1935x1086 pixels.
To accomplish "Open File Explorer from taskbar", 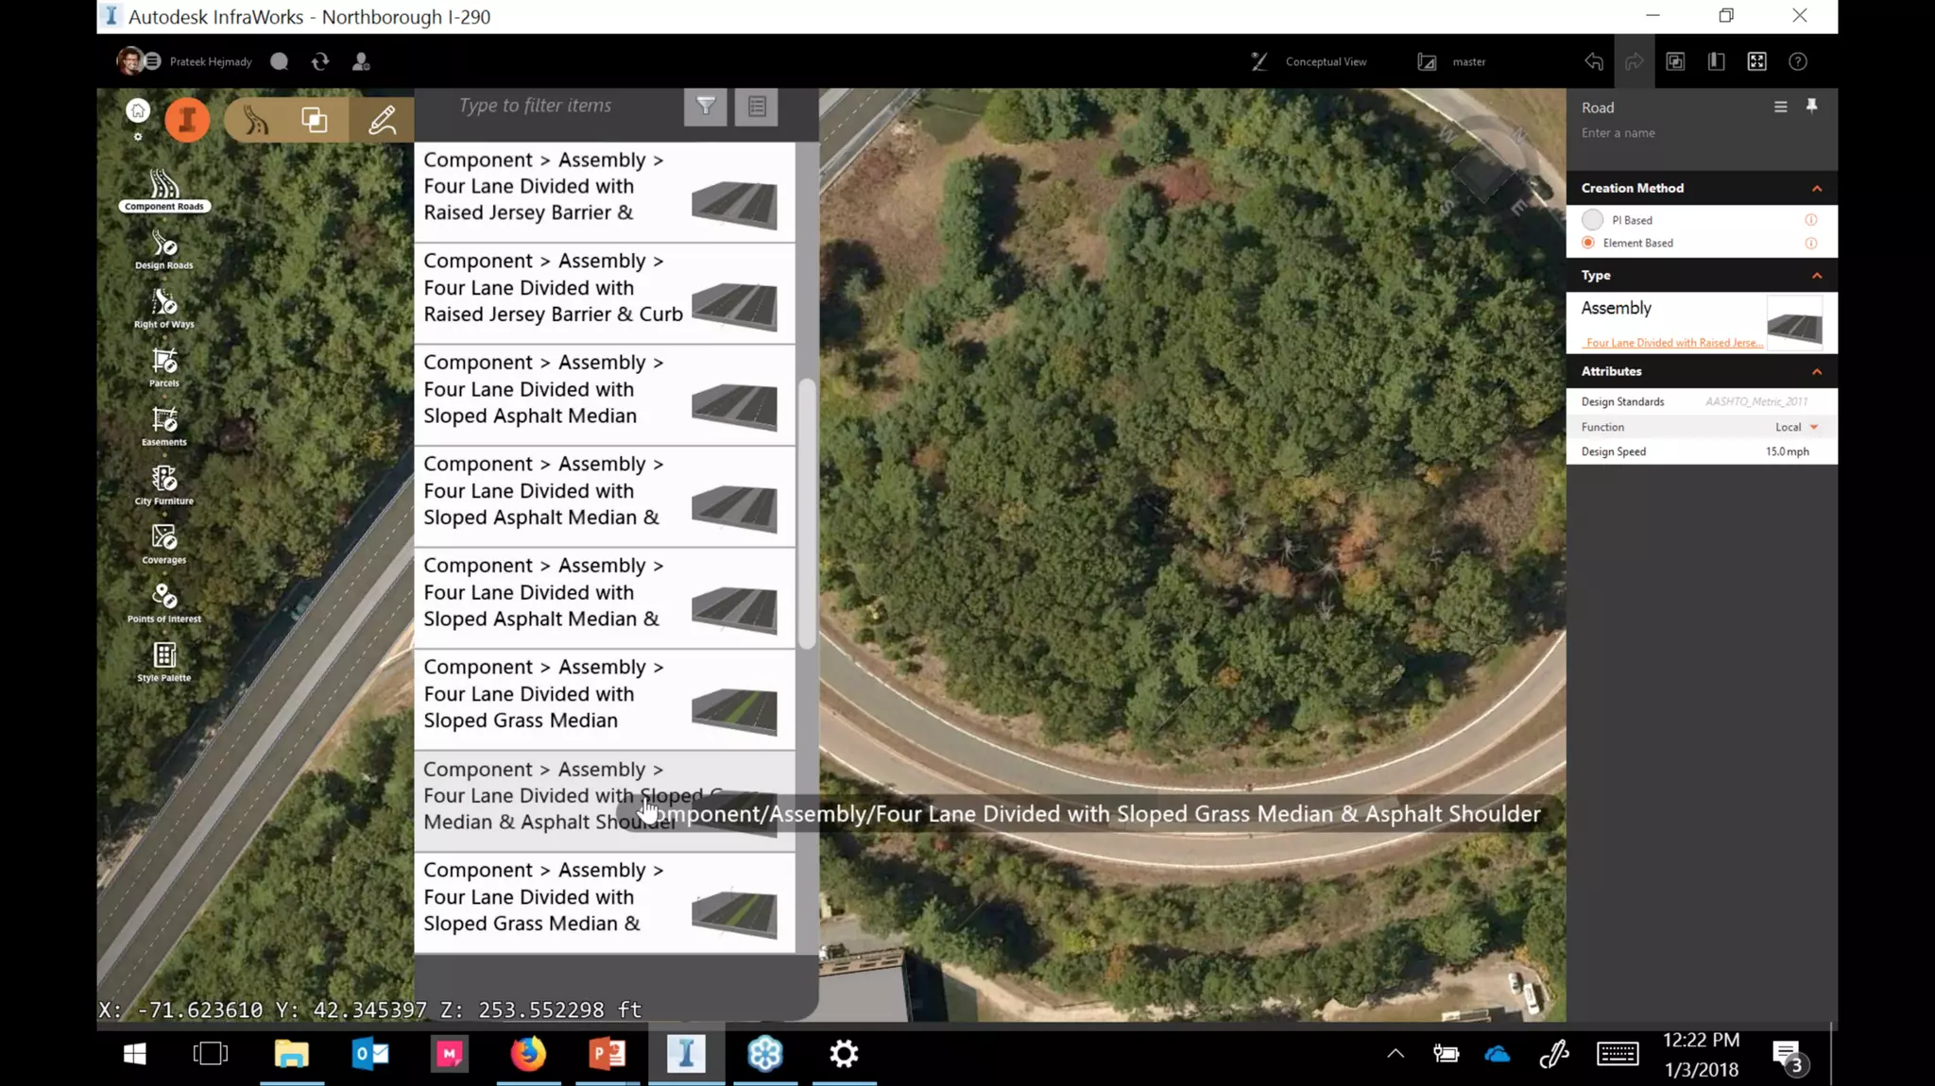I will pos(291,1054).
